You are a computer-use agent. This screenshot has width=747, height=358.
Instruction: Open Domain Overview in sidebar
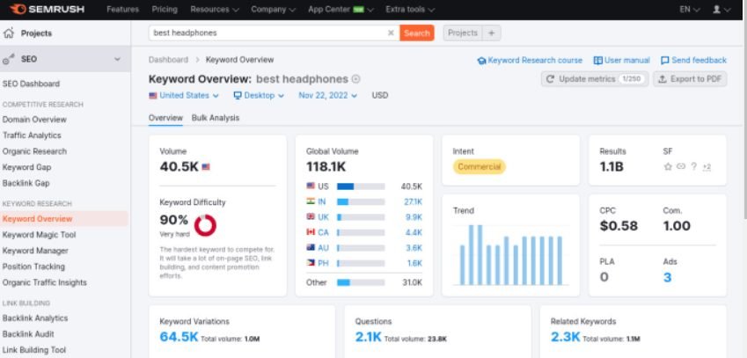tap(34, 120)
